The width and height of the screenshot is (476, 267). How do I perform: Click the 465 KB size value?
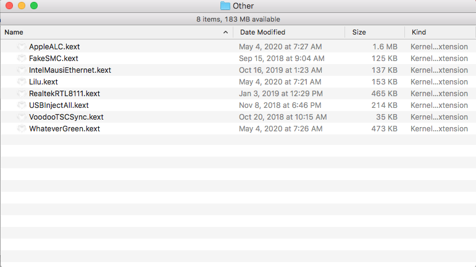tap(385, 93)
